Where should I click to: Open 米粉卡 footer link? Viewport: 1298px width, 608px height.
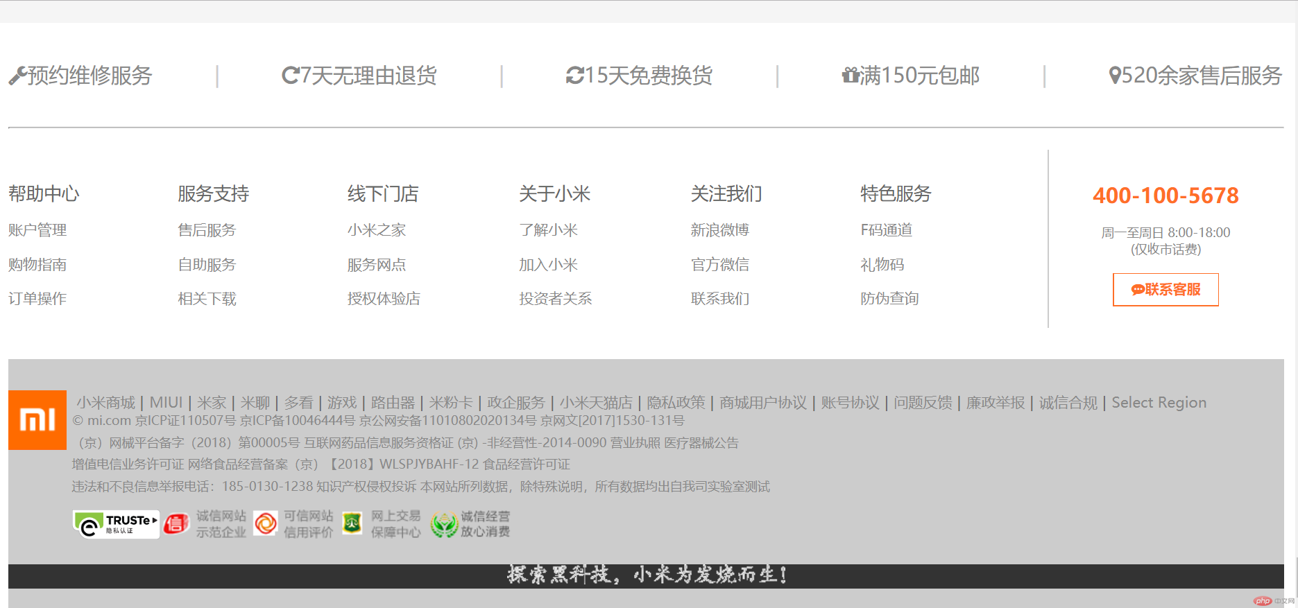pyautogui.click(x=451, y=403)
